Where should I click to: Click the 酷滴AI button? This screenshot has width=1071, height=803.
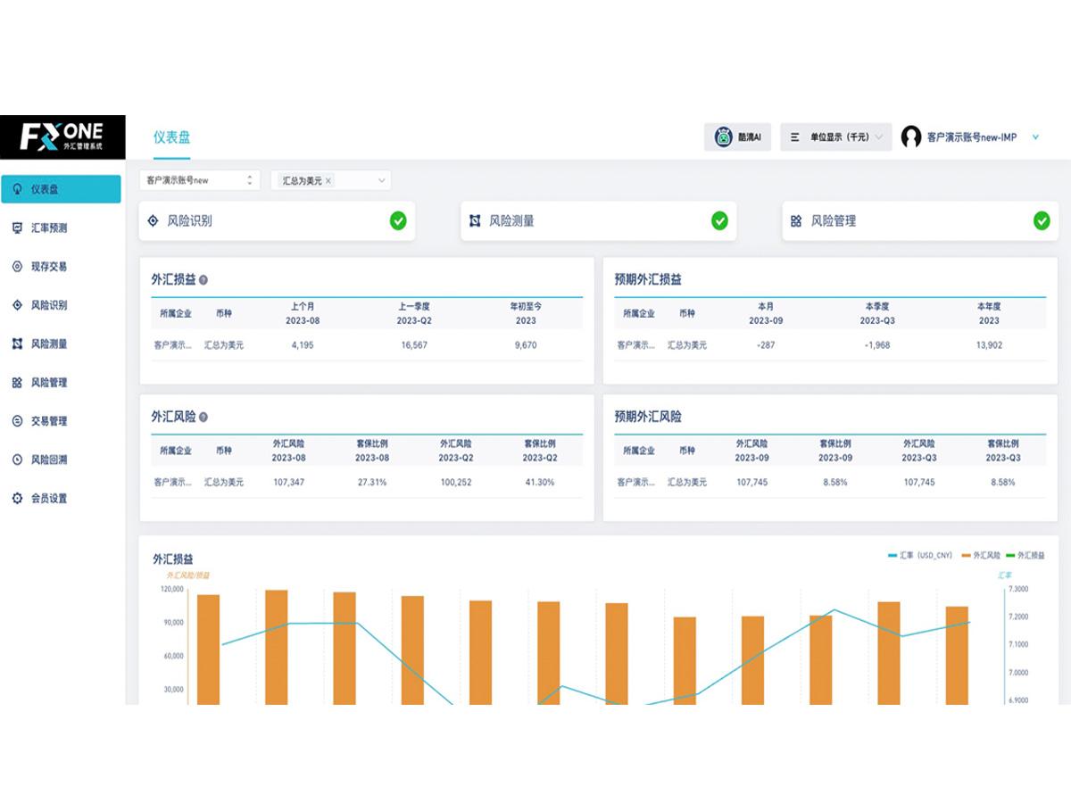click(x=737, y=137)
